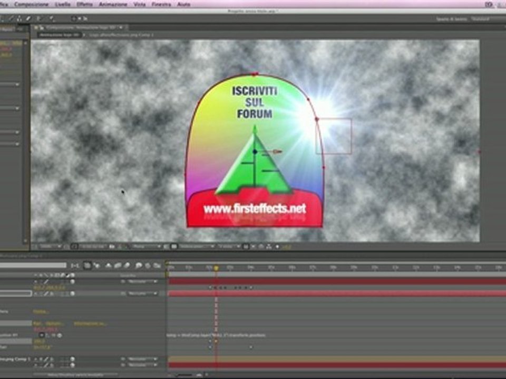
Task: Click the expression text in timeline
Action: [x=216, y=335]
